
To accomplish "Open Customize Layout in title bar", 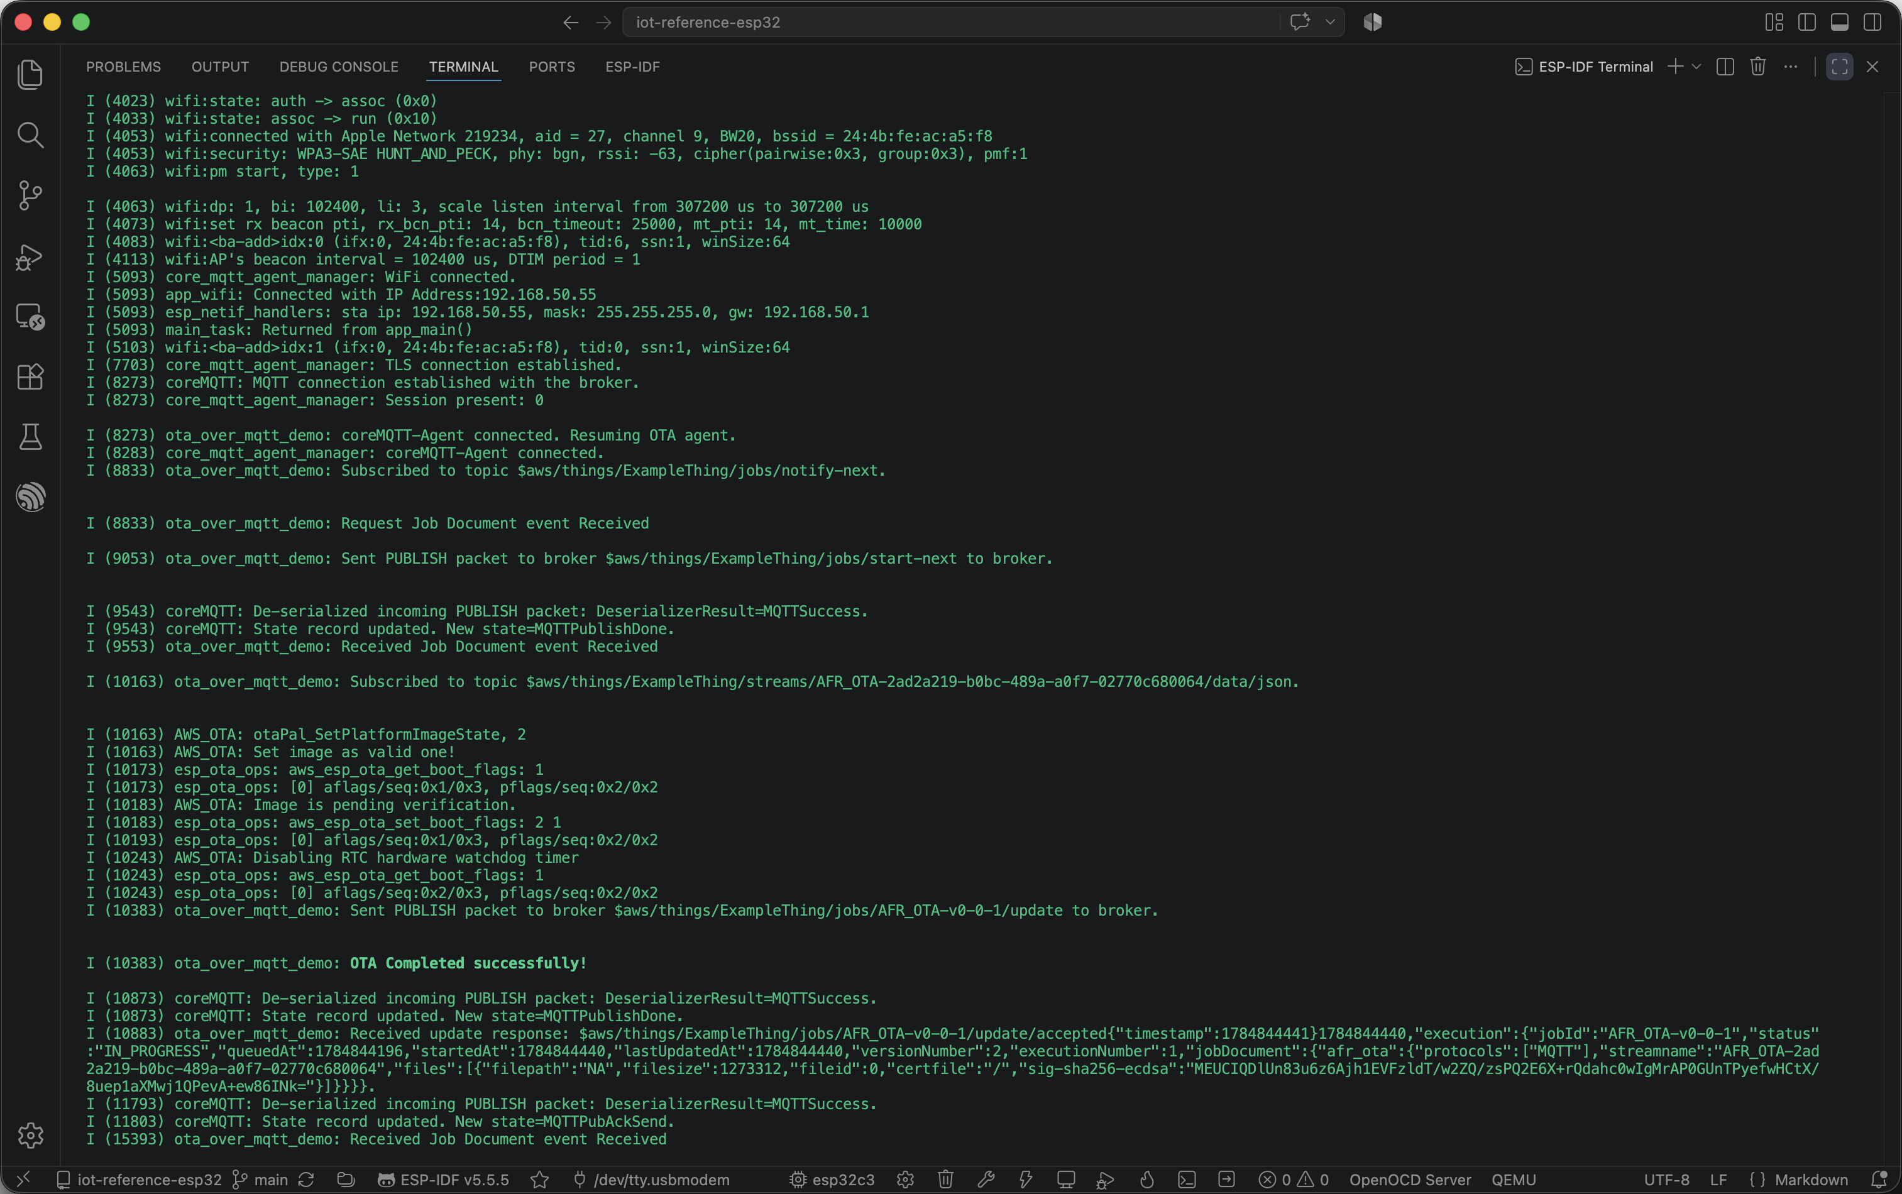I will (1774, 22).
